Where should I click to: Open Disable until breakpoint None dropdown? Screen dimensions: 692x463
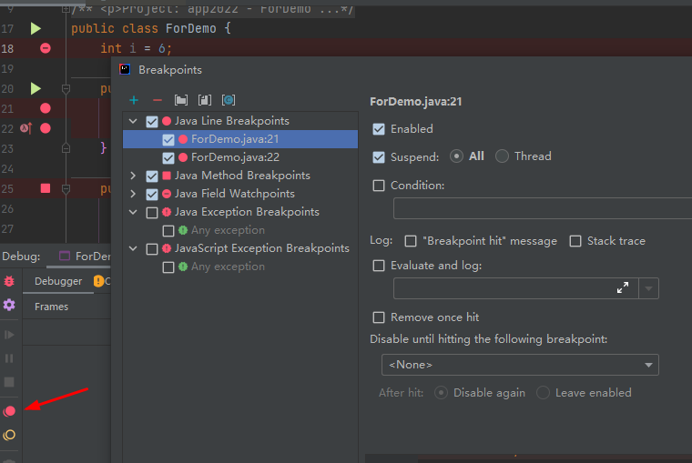tap(520, 365)
